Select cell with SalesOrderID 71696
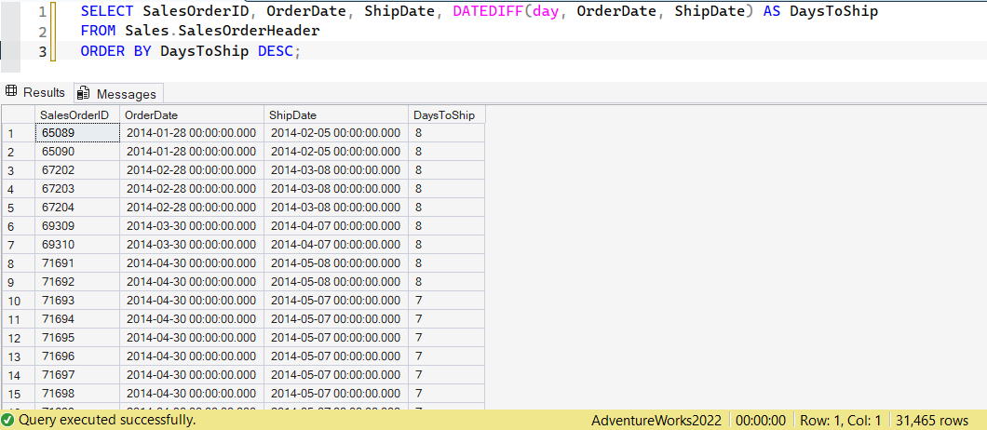The height and width of the screenshot is (430, 987). (x=77, y=356)
